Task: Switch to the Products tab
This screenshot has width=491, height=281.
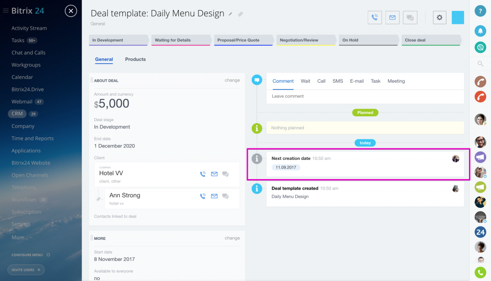Action: click(135, 59)
